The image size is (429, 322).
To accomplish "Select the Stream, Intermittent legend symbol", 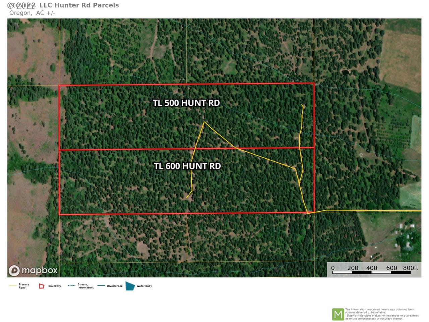I will click(x=72, y=286).
